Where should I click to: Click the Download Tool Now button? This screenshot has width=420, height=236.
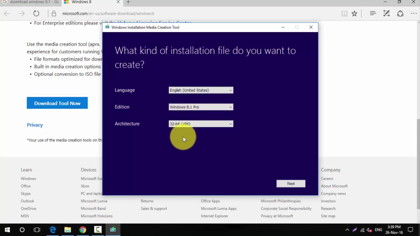coord(57,103)
